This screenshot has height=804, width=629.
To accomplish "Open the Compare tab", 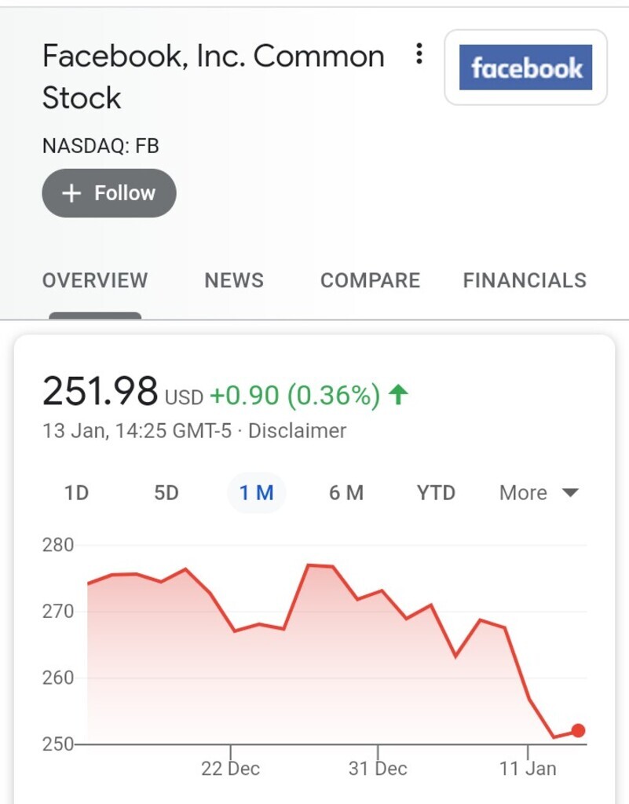I will 370,280.
